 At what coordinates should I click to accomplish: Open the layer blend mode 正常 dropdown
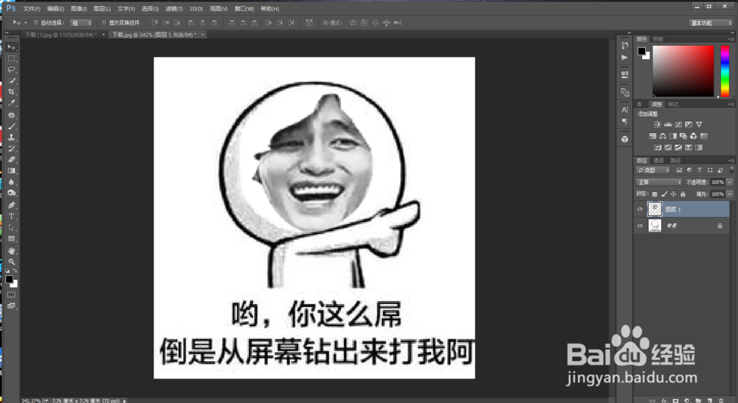click(659, 182)
